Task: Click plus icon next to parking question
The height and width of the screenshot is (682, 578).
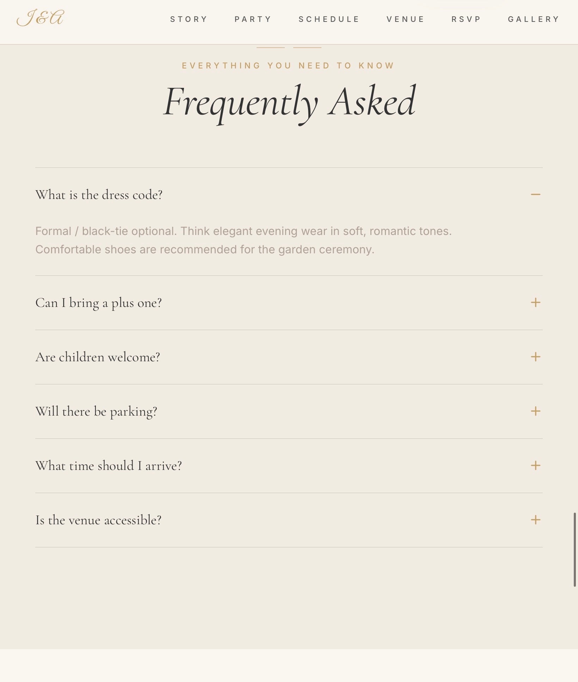Action: tap(535, 411)
